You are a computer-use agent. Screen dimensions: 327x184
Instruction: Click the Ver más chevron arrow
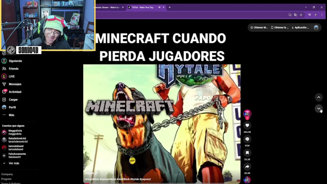click(x=4, y=163)
